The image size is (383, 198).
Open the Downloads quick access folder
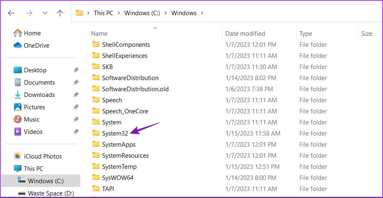39,94
